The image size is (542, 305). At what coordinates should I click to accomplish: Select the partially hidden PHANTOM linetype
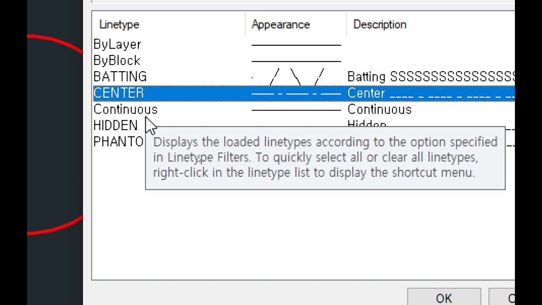(118, 142)
